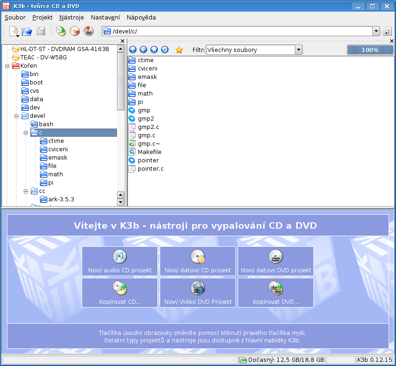Select the Makefile in file list
Image resolution: width=396 pixels, height=366 pixels.
click(x=145, y=152)
